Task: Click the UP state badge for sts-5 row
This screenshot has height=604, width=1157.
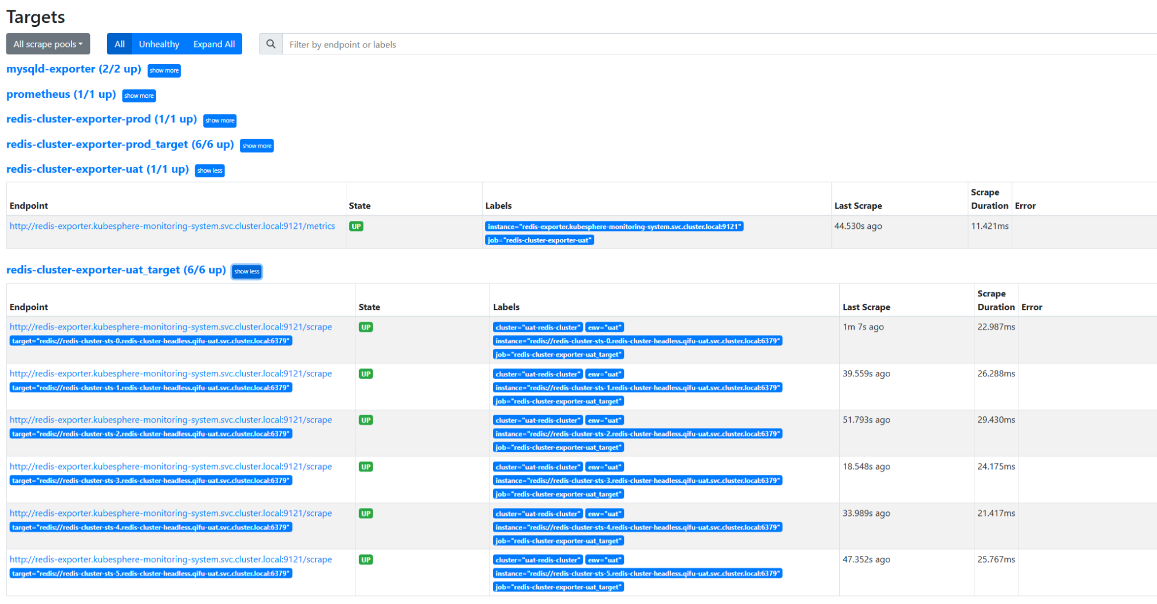Action: click(x=366, y=560)
